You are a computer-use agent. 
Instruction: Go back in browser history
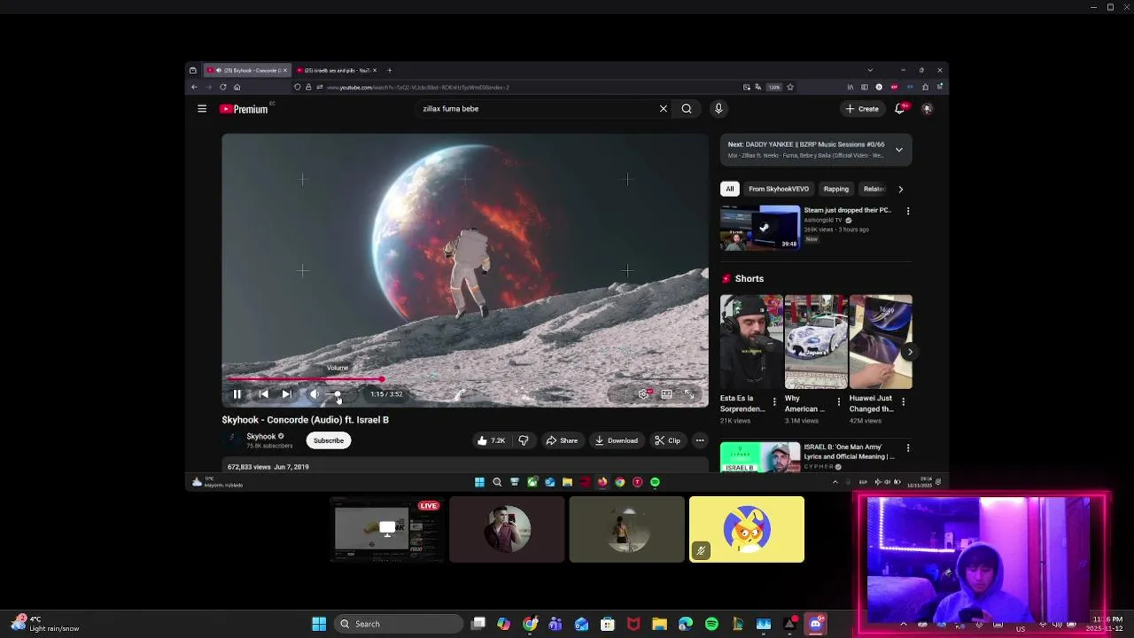(x=194, y=87)
